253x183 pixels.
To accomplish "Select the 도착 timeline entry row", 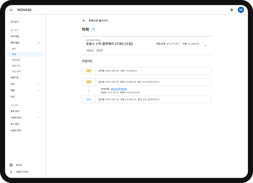I will [147, 99].
